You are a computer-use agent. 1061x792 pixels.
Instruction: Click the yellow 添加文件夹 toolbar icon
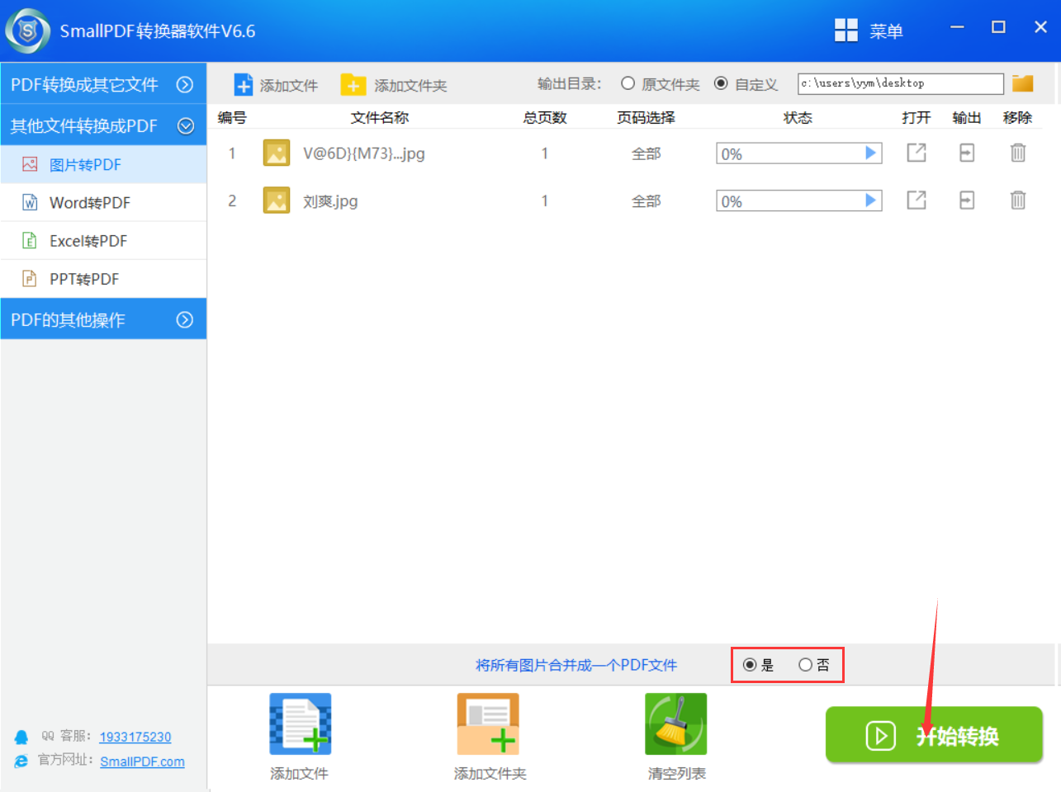coord(353,85)
